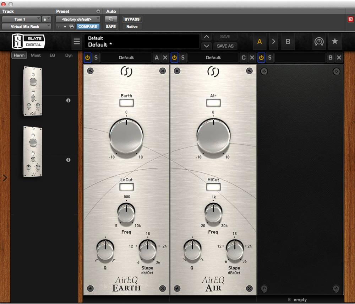355x304 pixels.
Task: Click the COMPARE button
Action: (x=88, y=27)
